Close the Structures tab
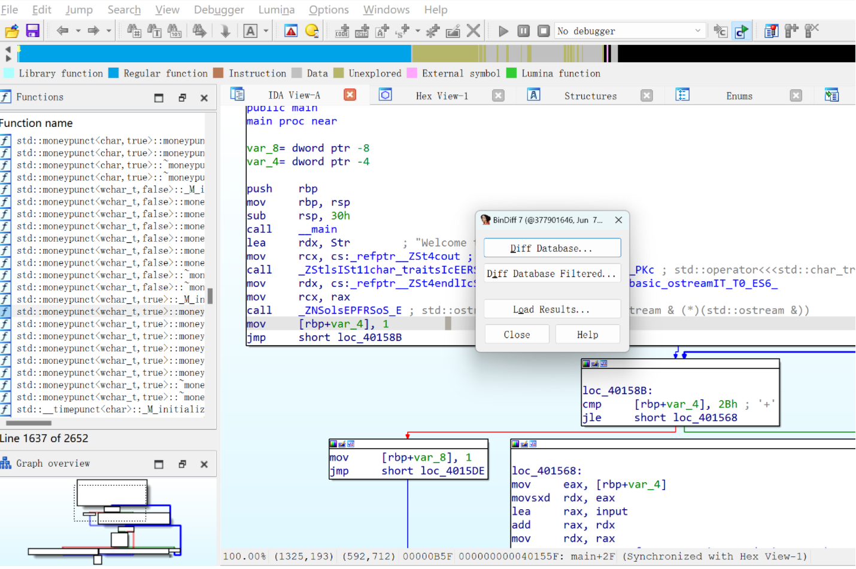 (646, 95)
